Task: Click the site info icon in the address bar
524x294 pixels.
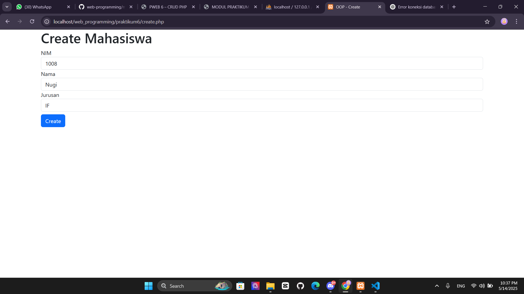Action: (x=46, y=22)
